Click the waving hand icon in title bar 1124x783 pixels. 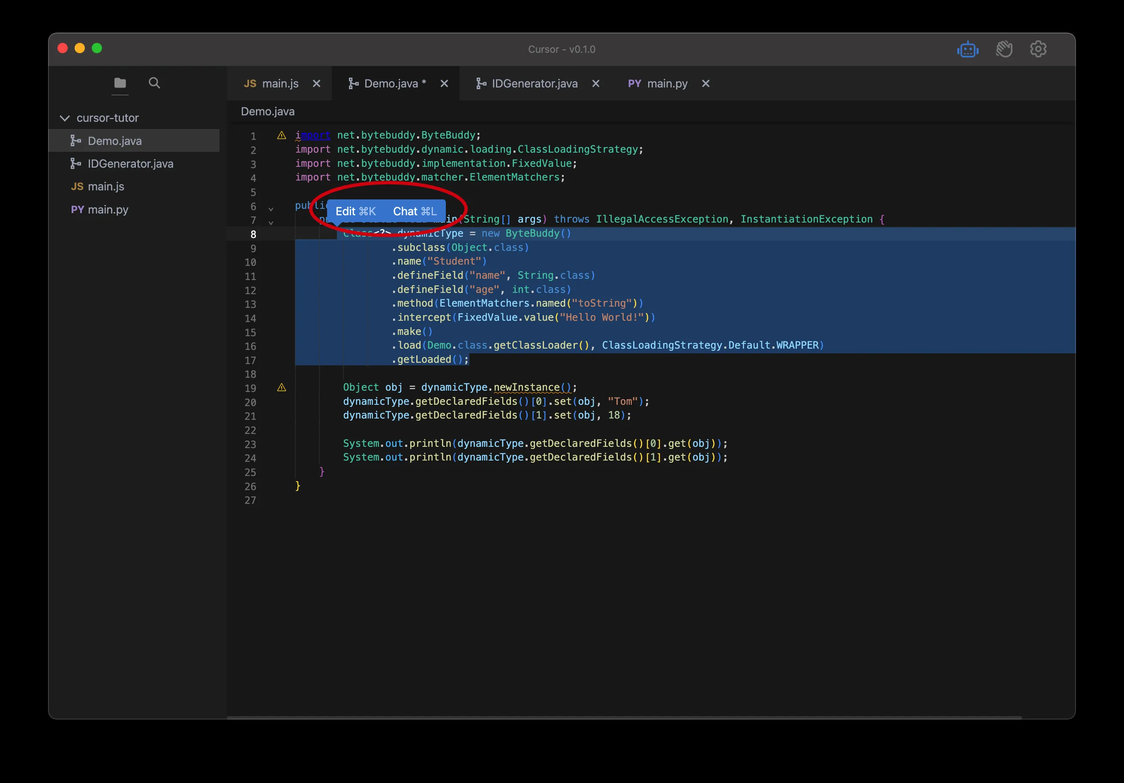click(x=1004, y=49)
